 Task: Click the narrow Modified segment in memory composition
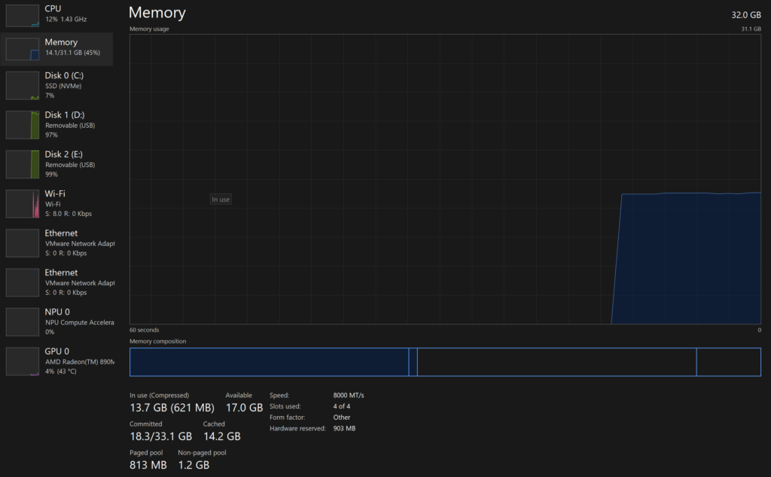point(413,362)
